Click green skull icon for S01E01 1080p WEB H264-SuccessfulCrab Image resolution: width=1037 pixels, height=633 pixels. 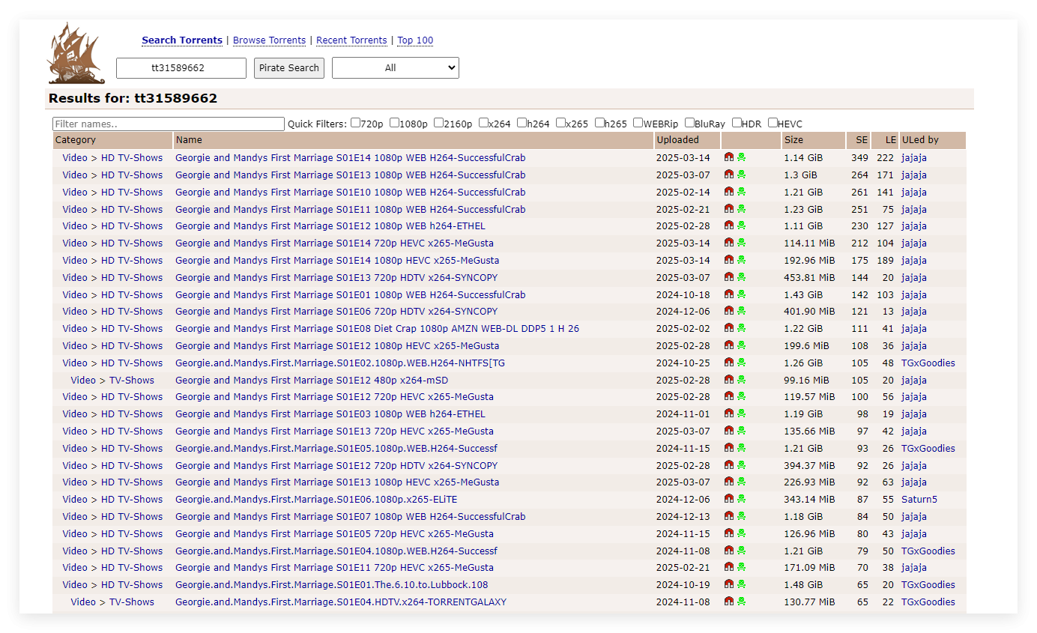click(x=742, y=294)
